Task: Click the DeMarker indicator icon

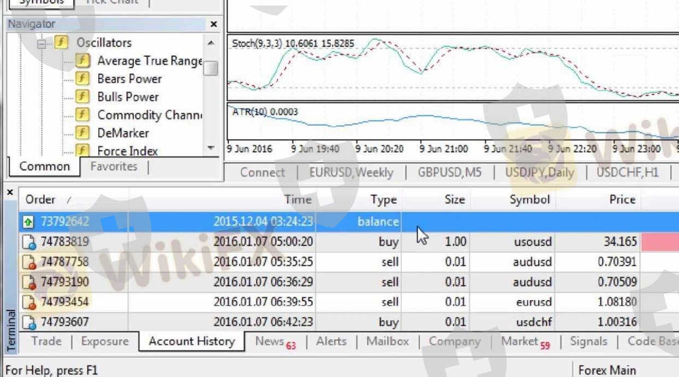Action: pyautogui.click(x=83, y=133)
